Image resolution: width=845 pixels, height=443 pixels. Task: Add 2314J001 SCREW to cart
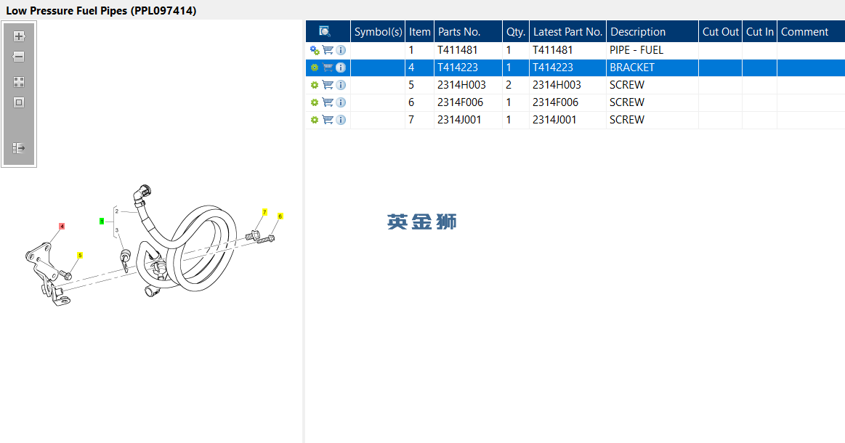tap(328, 120)
